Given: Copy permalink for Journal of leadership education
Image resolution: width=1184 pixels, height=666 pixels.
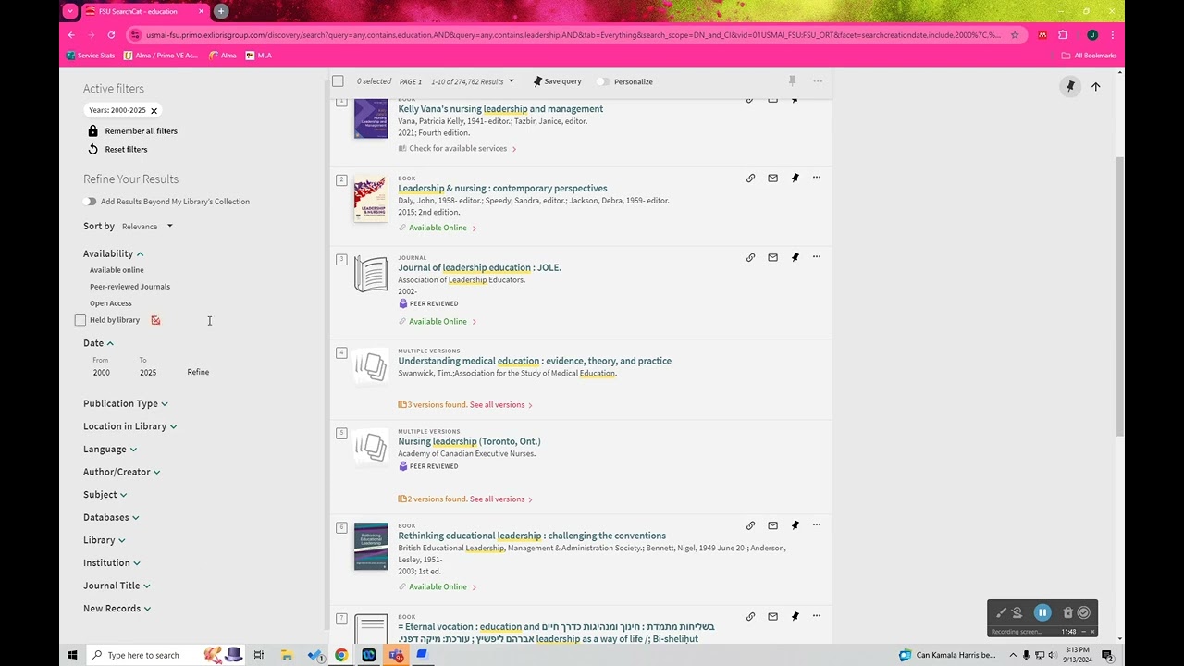Looking at the screenshot, I should [750, 257].
